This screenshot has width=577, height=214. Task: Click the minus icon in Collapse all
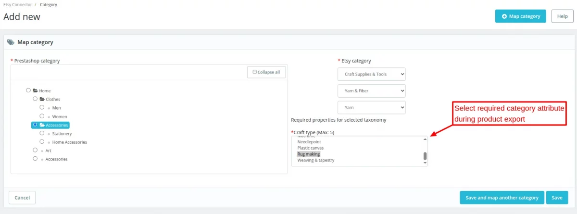click(x=254, y=72)
